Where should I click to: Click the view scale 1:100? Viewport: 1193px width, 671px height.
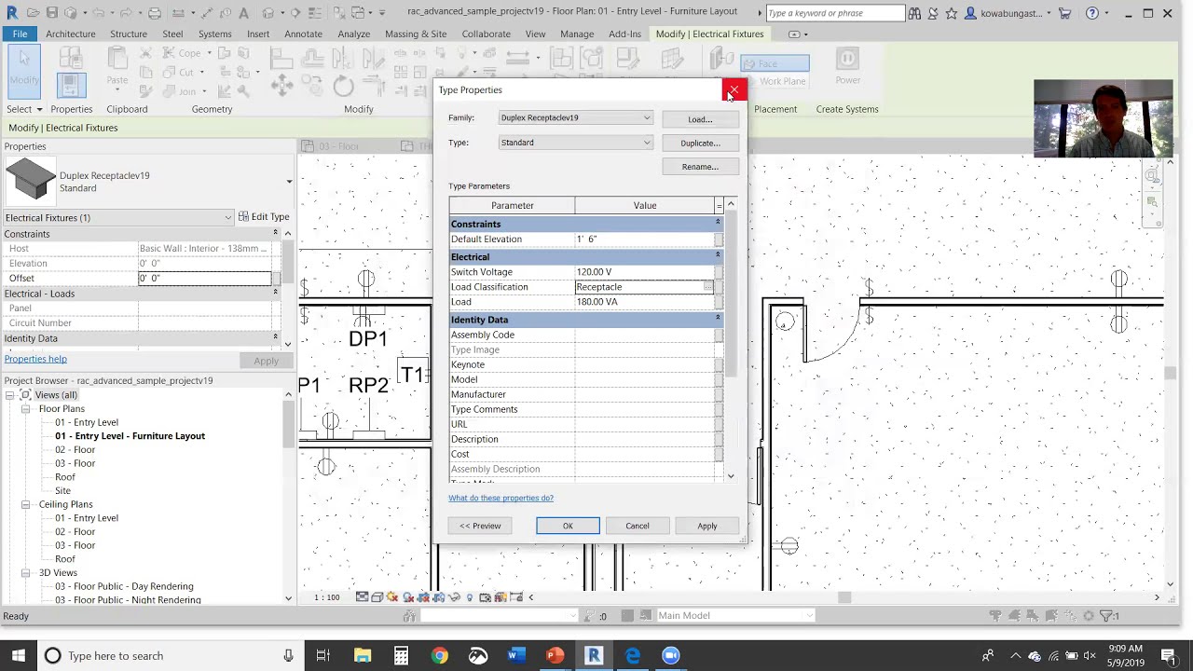click(x=327, y=597)
